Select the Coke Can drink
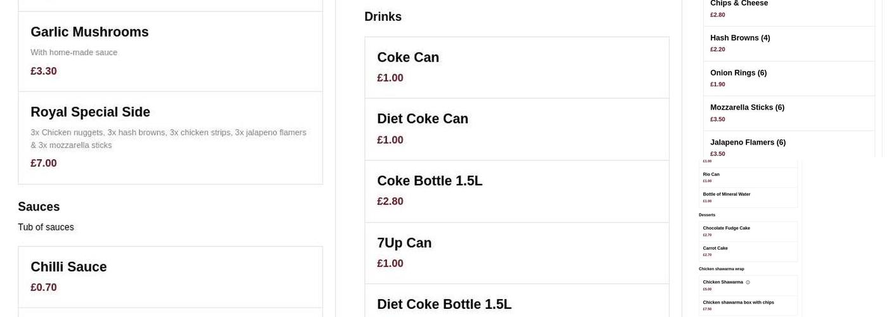 [x=516, y=67]
